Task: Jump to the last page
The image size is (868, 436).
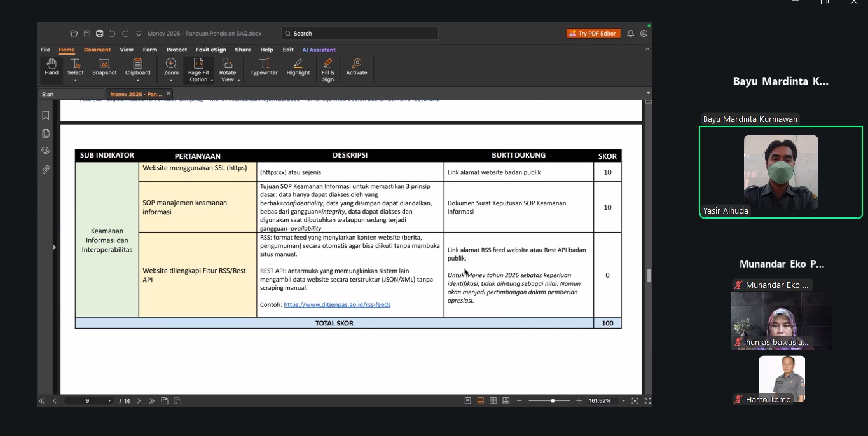Action: pyautogui.click(x=151, y=401)
